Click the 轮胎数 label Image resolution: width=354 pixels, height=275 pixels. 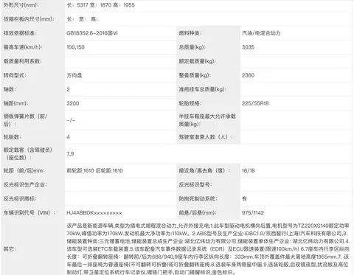click(x=12, y=137)
